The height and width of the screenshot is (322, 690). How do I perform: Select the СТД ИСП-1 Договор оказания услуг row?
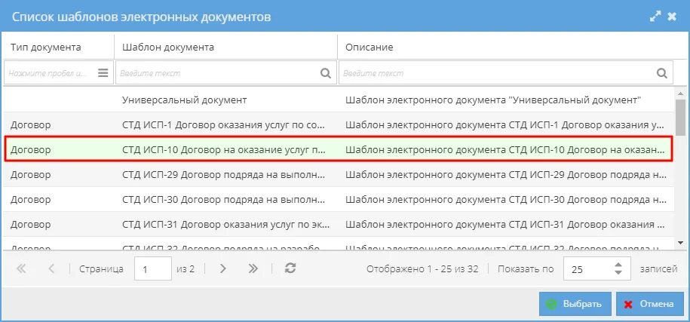339,125
